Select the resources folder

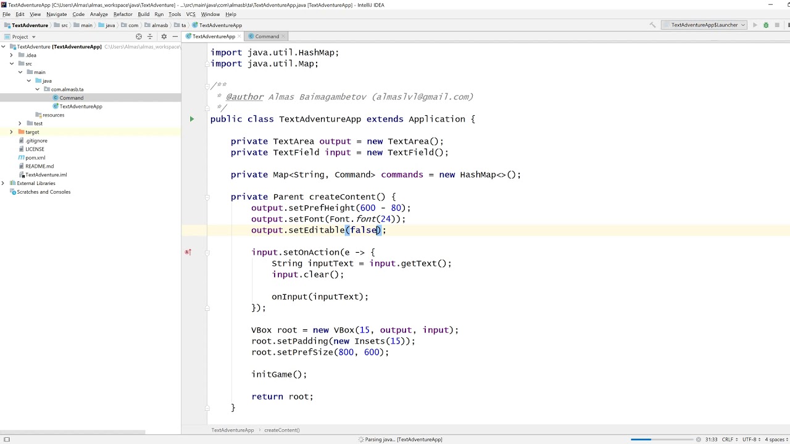point(53,115)
